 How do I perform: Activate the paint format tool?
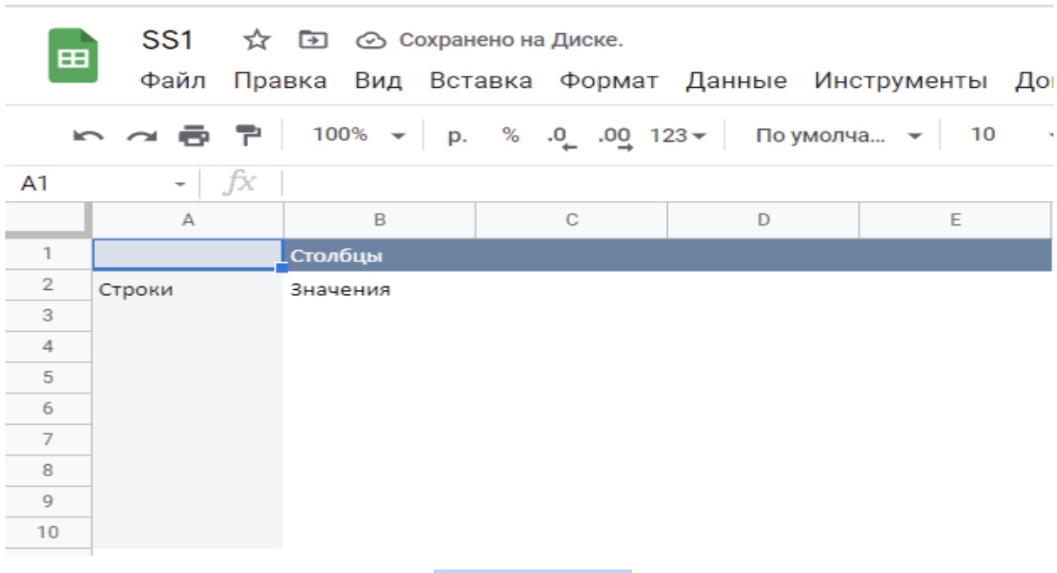click(x=248, y=135)
